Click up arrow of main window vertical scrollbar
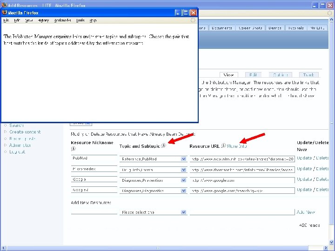Viewport: 335px width, 251px height. point(331,20)
